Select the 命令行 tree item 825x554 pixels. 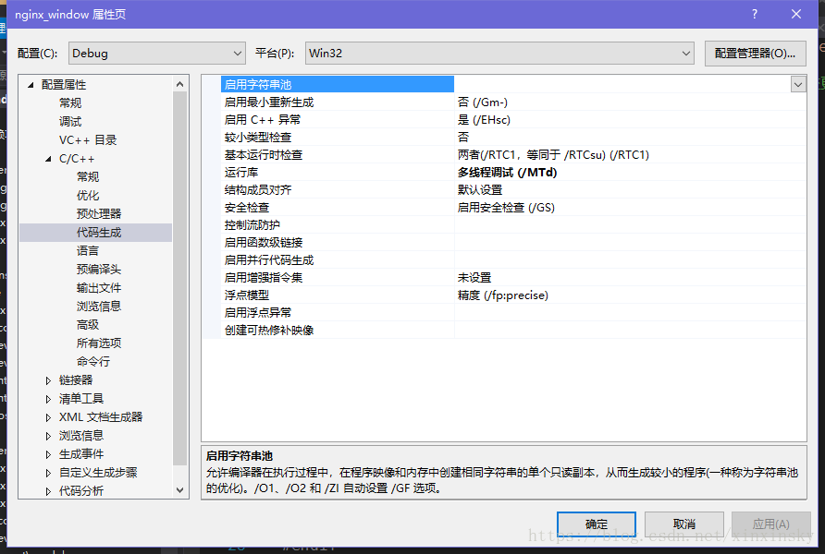tap(93, 361)
